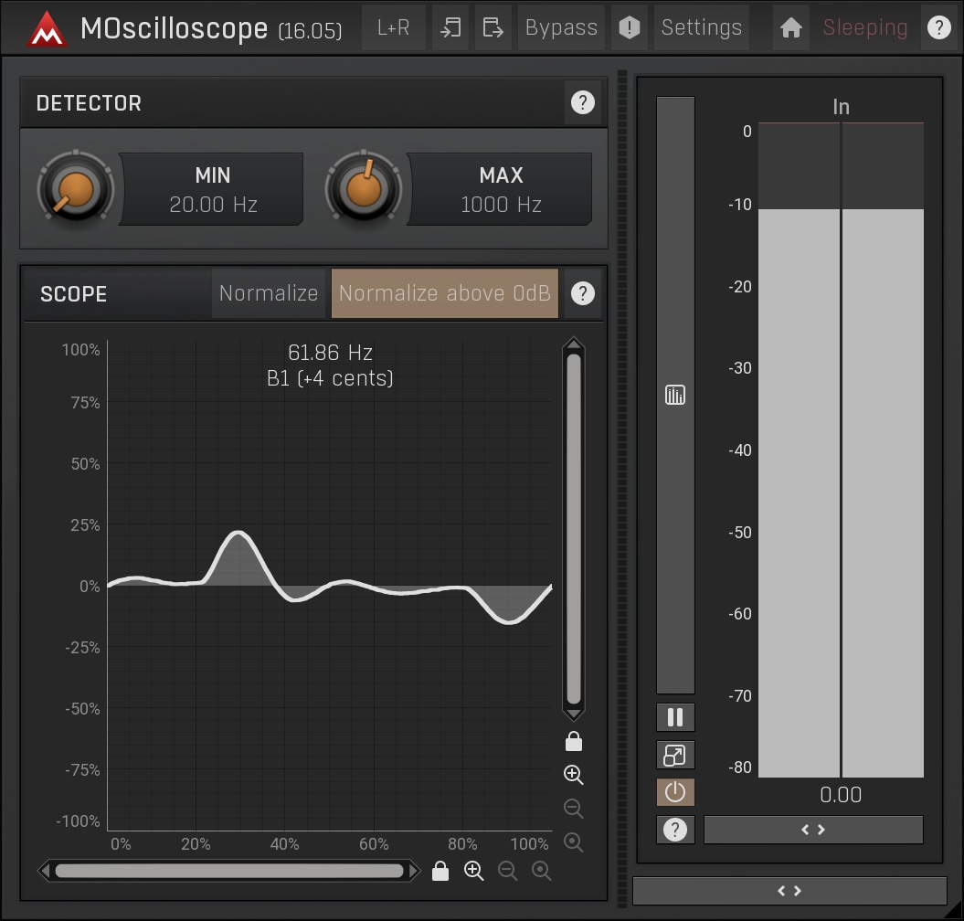
Task: Enable the Normalize button
Action: [269, 293]
